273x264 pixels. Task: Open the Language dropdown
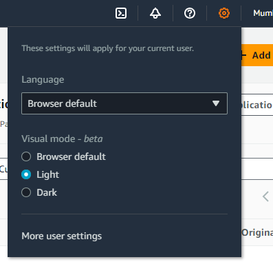pos(124,103)
